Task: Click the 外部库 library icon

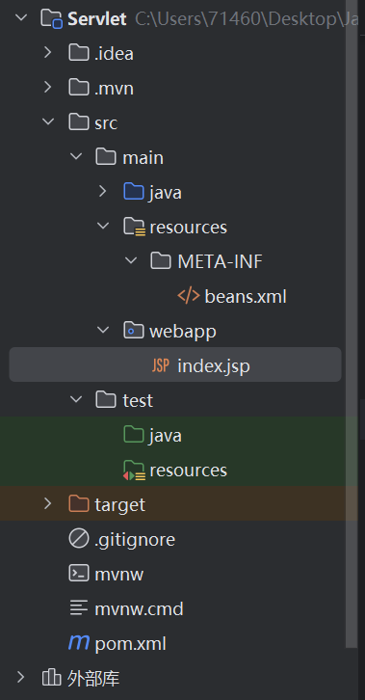Action: point(51,678)
